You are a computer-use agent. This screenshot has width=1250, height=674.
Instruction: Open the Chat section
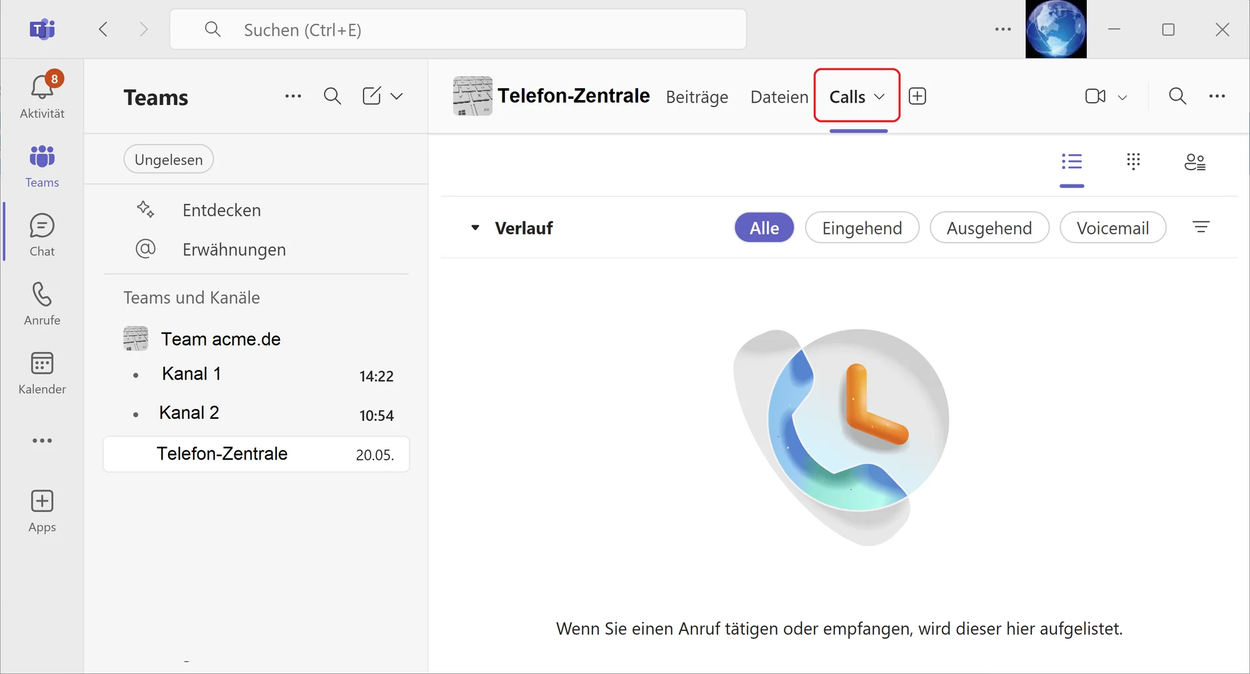pos(42,234)
